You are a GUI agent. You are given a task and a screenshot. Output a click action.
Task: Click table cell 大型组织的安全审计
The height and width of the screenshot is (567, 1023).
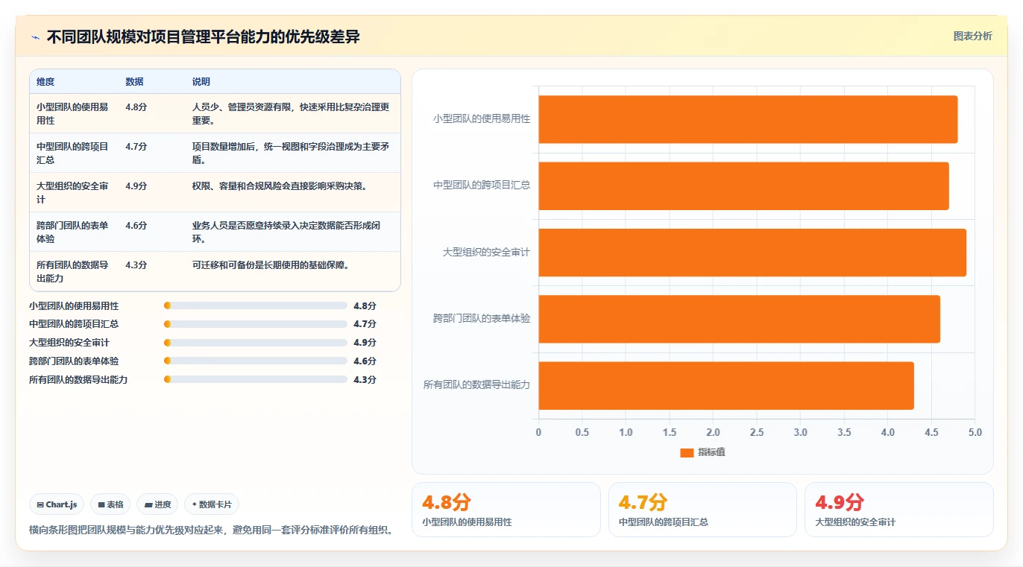(x=73, y=192)
